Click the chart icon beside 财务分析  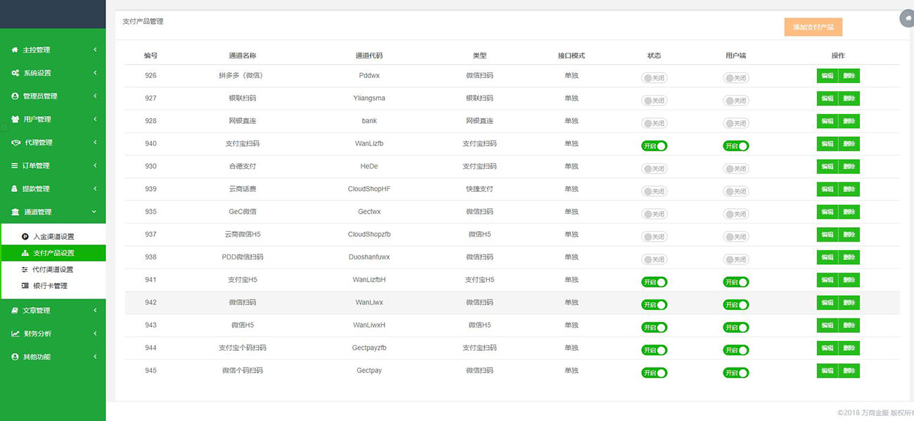(x=15, y=334)
